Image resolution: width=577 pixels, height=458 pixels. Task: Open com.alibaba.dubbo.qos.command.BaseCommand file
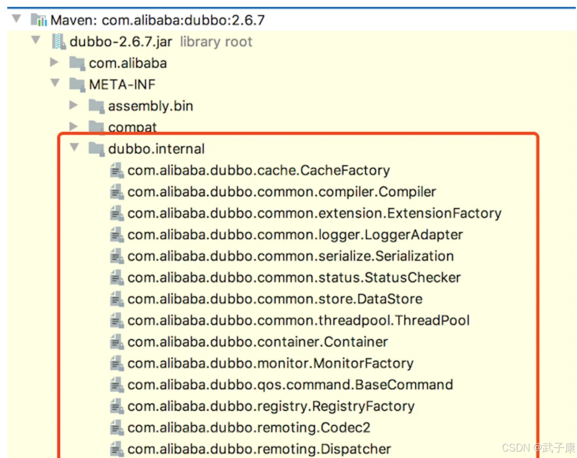(290, 385)
